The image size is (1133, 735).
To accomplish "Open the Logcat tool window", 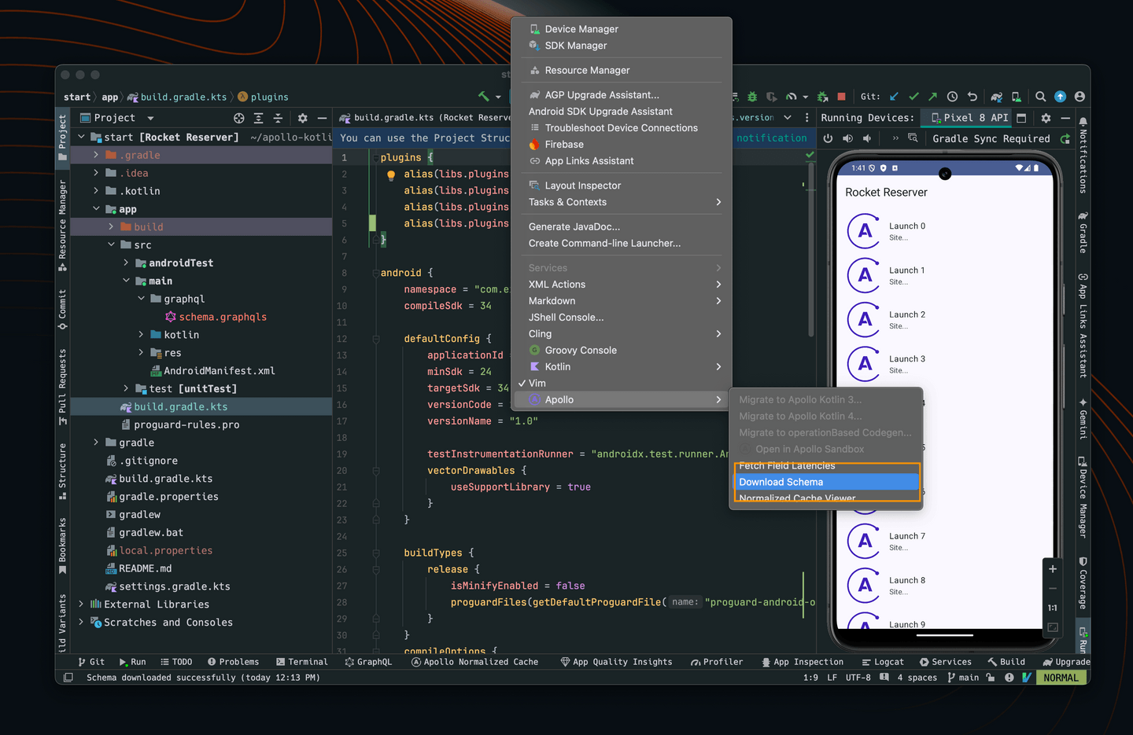I will click(883, 662).
